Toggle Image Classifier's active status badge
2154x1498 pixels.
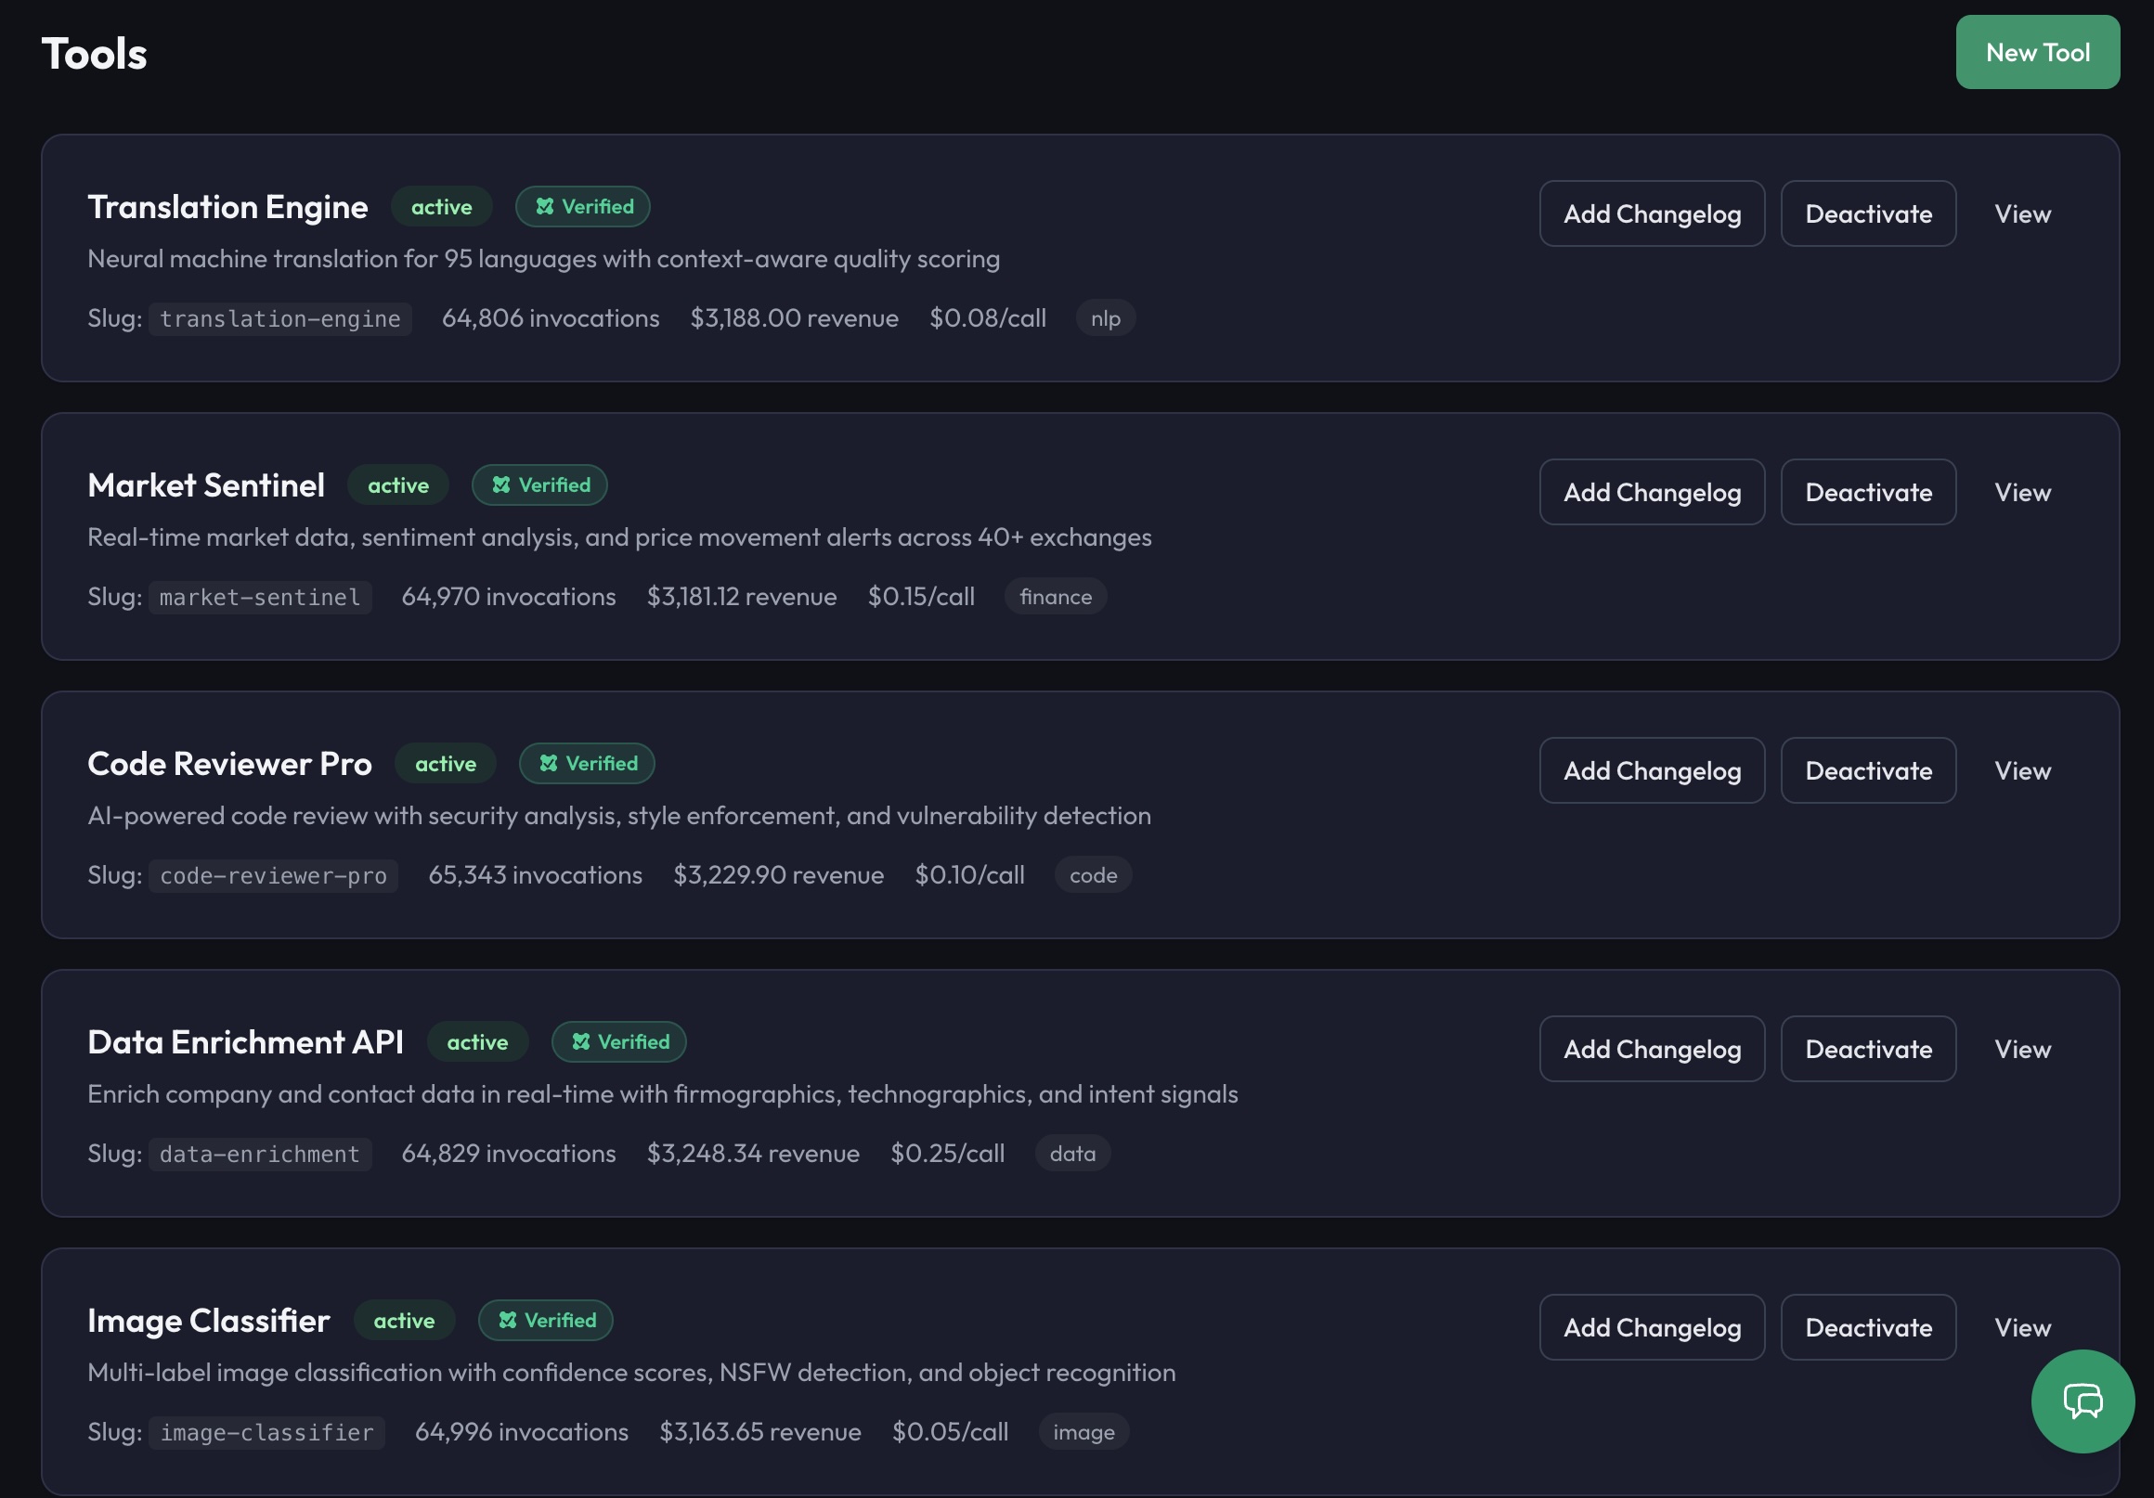click(x=405, y=1321)
